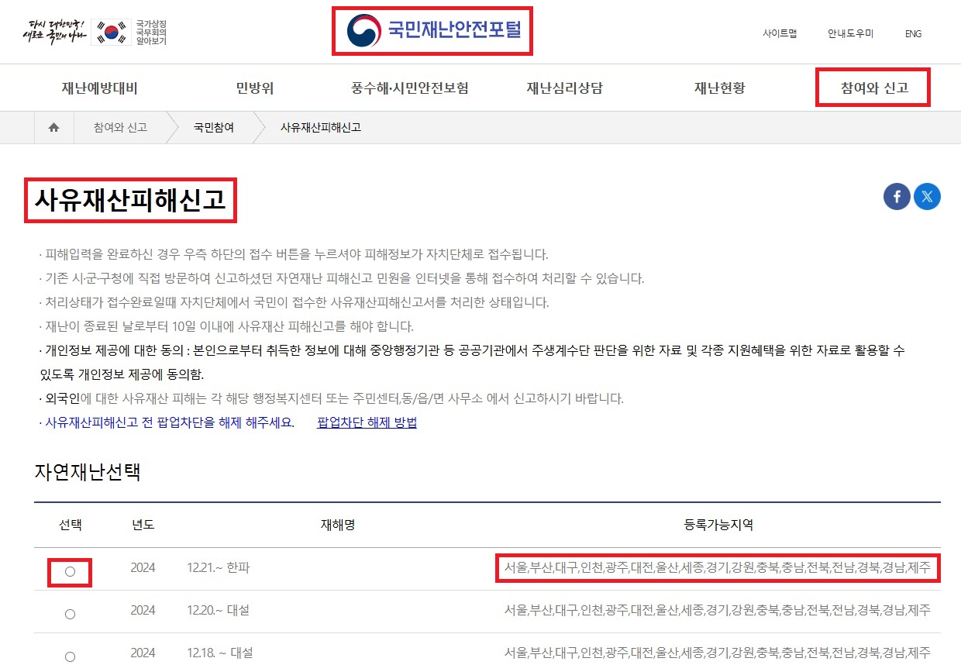961x665 pixels.
Task: Open the 사이트맵 sitemap link
Action: pos(780,34)
